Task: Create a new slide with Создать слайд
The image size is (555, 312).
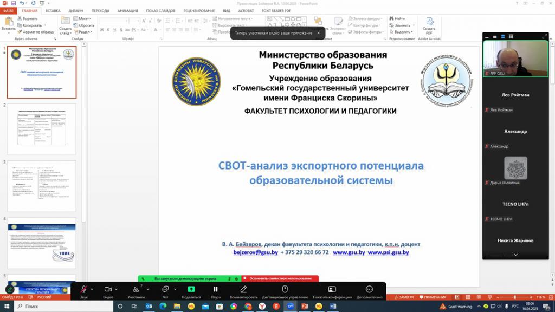Action: click(65, 25)
